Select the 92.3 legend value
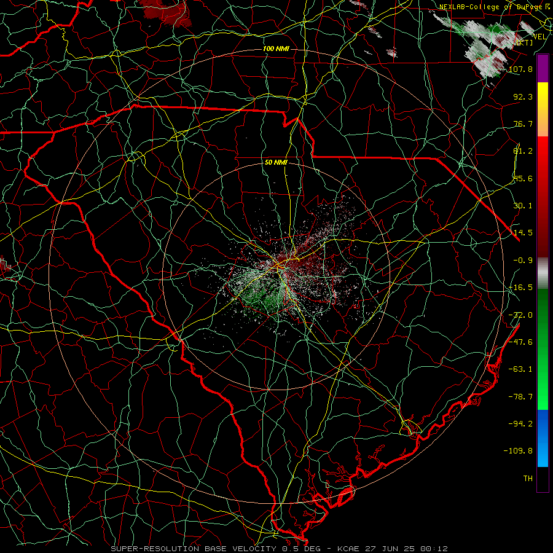553x553 pixels. [x=523, y=96]
